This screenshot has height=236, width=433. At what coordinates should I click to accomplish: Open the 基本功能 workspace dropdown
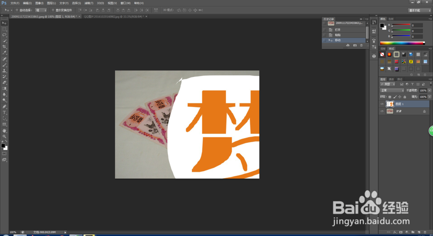420,10
